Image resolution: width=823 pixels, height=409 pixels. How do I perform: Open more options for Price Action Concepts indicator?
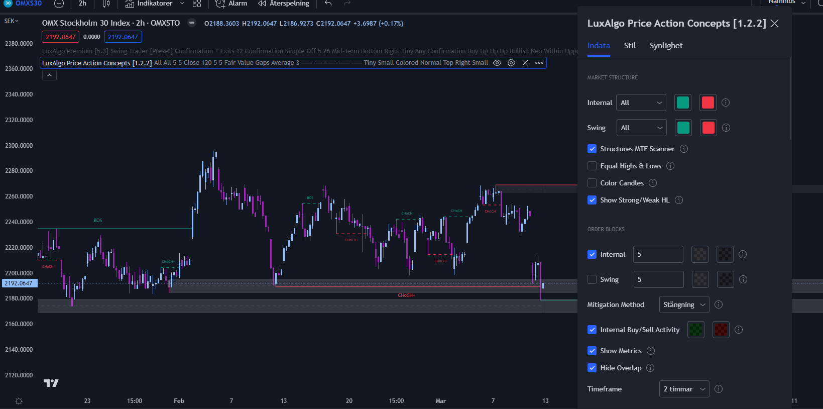pos(539,63)
